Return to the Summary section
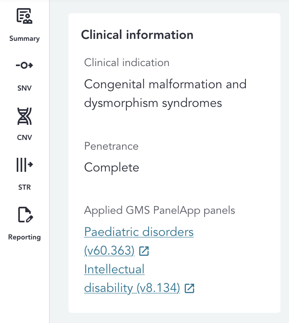This screenshot has height=323, width=289. 24,38
